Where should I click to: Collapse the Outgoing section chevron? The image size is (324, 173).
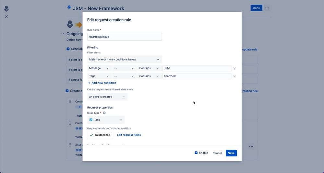63,34
